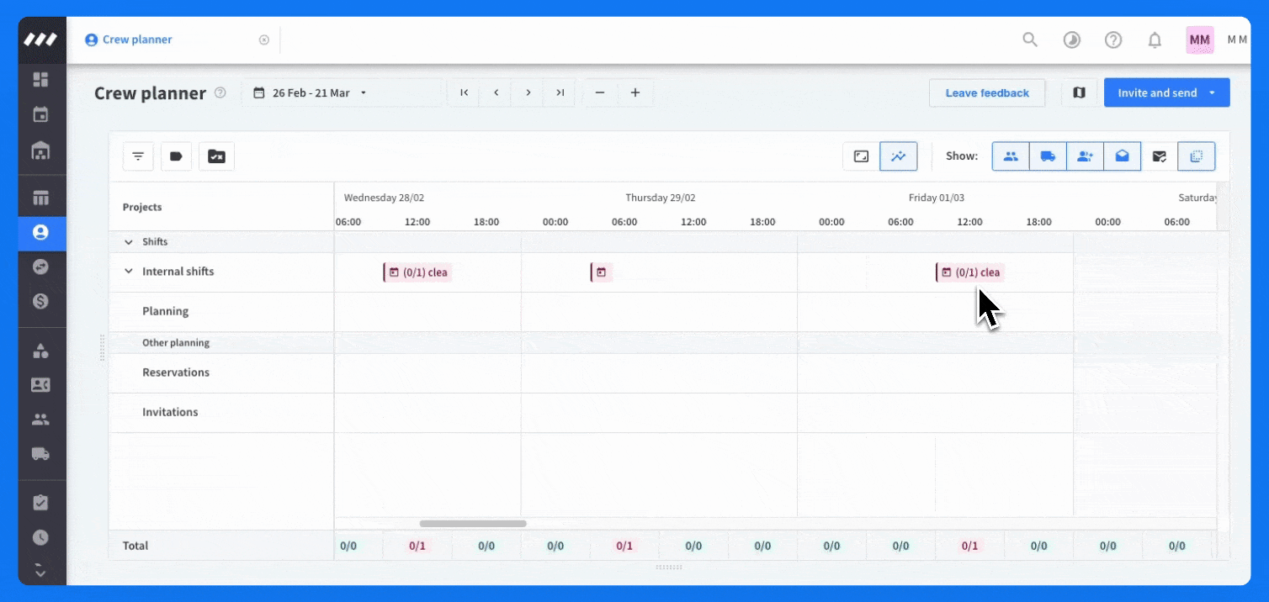Click the horizontal timeline scrollbar thumb
Image resolution: width=1269 pixels, height=602 pixels.
coord(473,524)
